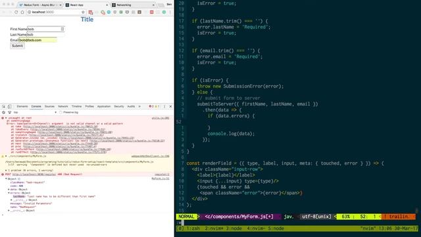421x237 pixels.
Task: Click the console 'message: Invalid Parameters' line
Action: click(x=31, y=203)
